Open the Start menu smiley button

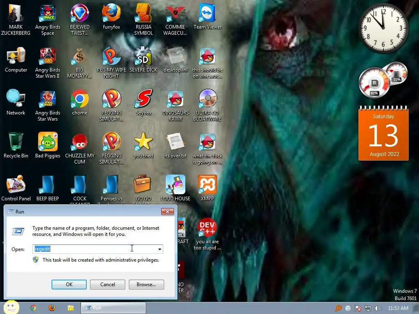[11, 307]
